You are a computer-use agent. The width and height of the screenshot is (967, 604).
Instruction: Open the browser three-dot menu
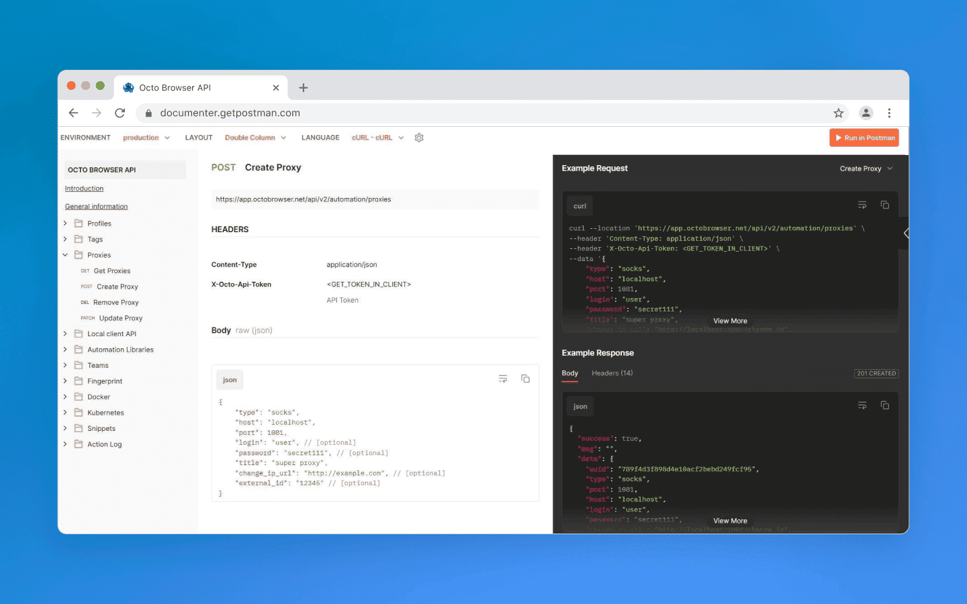point(889,113)
